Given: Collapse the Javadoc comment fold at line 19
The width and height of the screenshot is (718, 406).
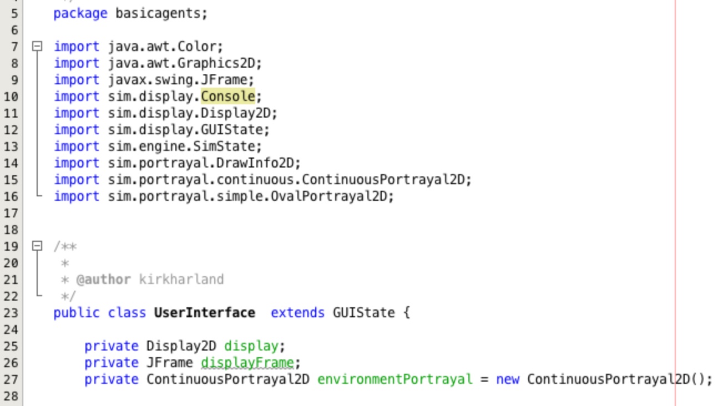Looking at the screenshot, I should pos(37,246).
